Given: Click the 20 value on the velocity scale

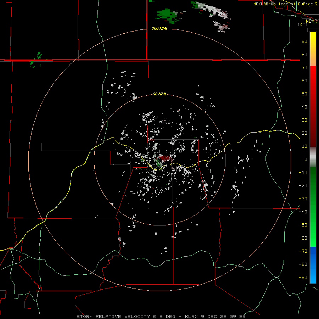Looking at the screenshot, I should (304, 133).
